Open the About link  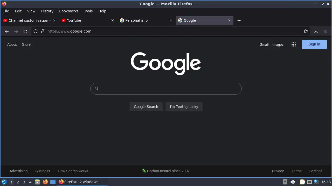12,44
